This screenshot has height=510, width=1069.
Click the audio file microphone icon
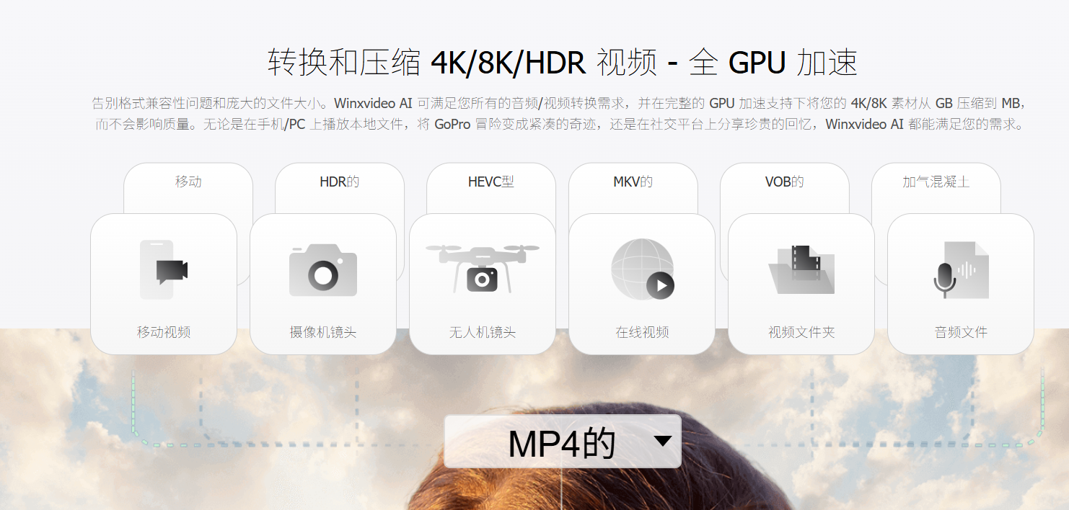pos(961,269)
